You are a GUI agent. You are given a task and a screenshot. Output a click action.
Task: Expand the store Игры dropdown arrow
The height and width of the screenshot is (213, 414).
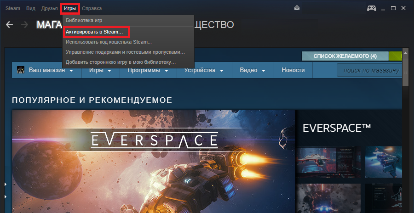click(109, 71)
